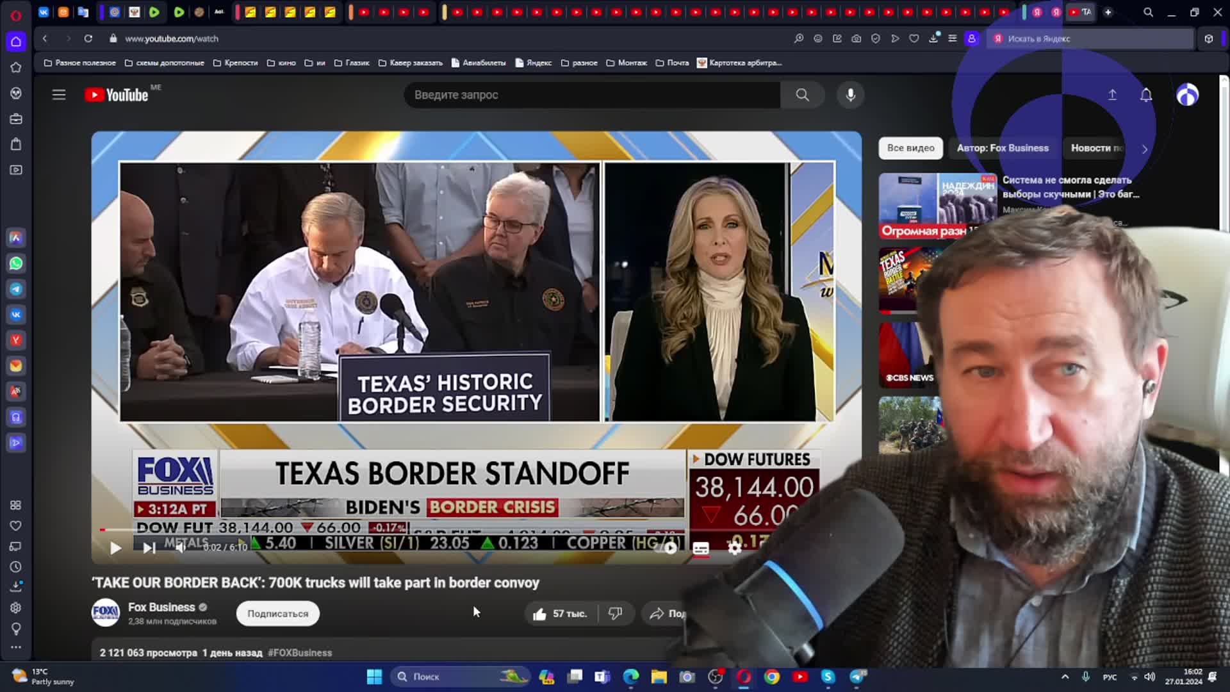Open the Fox Business channel name link

[161, 607]
